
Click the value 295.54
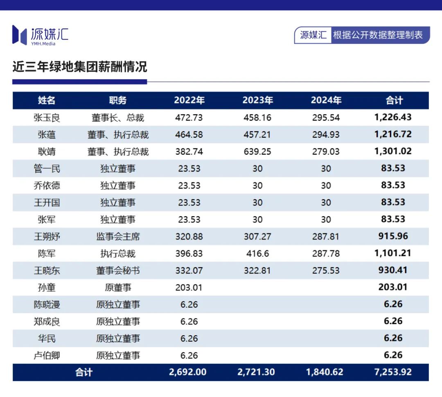(326, 117)
